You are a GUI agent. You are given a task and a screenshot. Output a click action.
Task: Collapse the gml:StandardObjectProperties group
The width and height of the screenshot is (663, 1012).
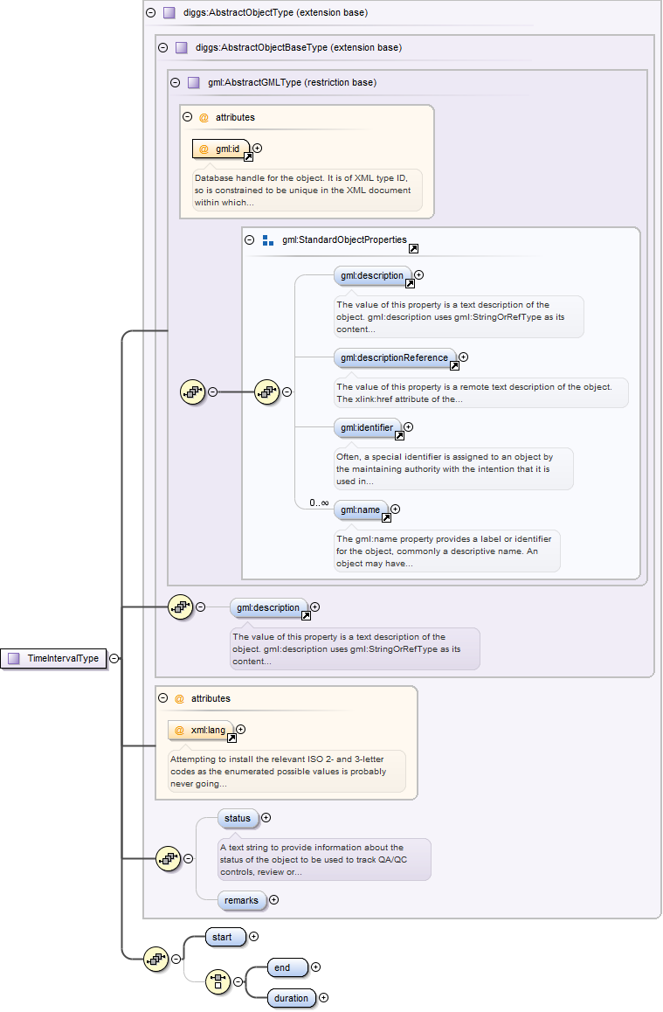(x=249, y=239)
